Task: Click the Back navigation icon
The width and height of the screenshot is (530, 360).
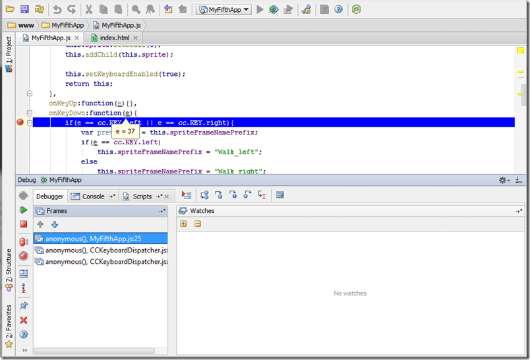Action: coord(168,9)
